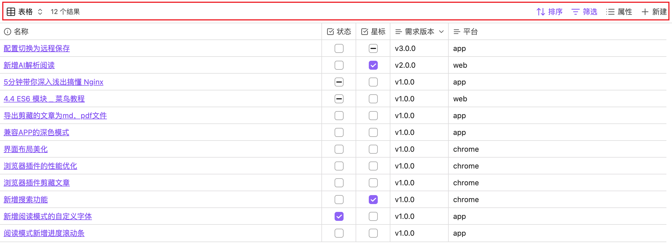
Task: Click the text icon beside 平台 header
Action: click(457, 32)
